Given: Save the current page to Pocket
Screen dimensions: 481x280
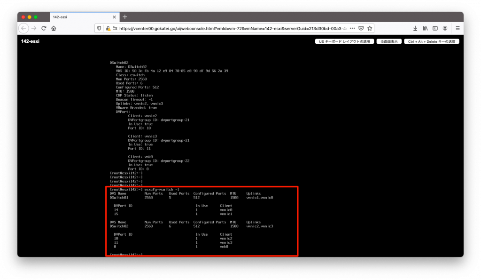Looking at the screenshot, I should (361, 28).
